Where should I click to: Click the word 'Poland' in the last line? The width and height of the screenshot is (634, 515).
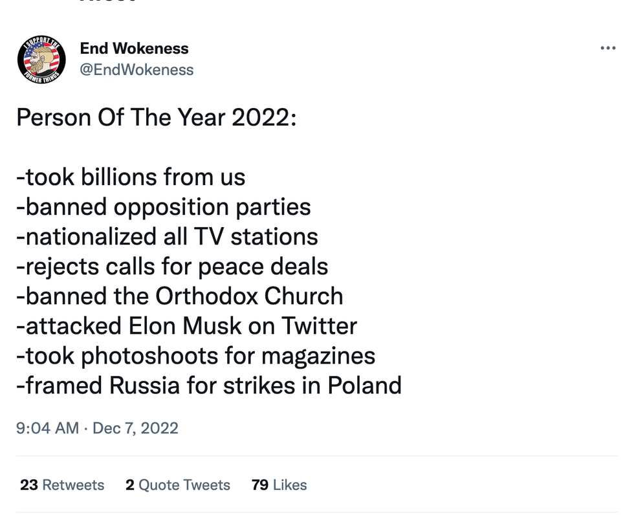364,386
